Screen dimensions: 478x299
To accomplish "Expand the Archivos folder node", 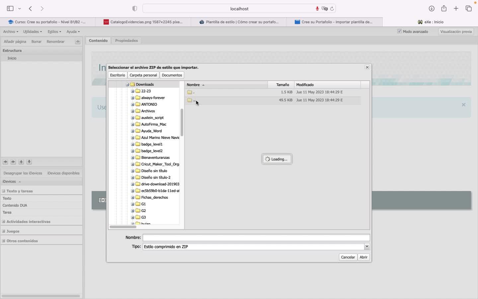I will tap(132, 111).
